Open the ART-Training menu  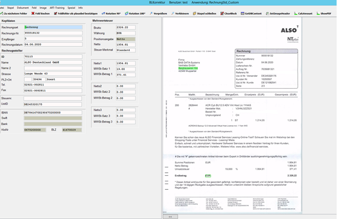pos(57,8)
